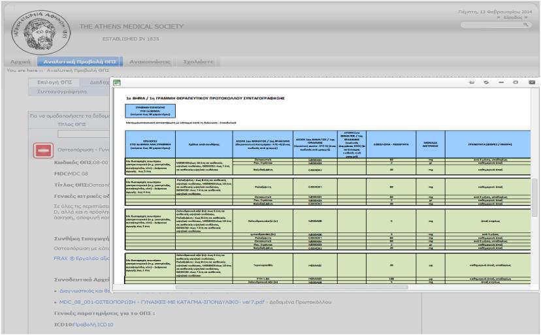Select the Αναλυτική Προβολή ΘΠΣ main tab
The height and width of the screenshot is (335, 541).
coord(80,62)
